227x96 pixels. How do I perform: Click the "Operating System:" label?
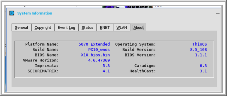coord(135,44)
